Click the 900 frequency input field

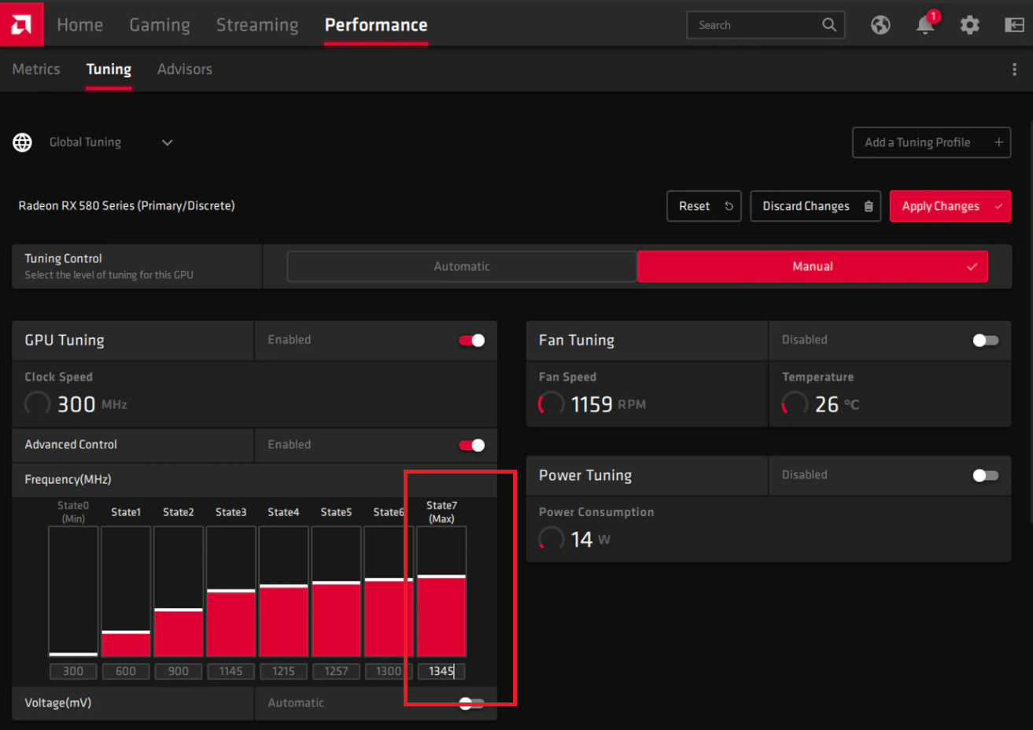(179, 671)
